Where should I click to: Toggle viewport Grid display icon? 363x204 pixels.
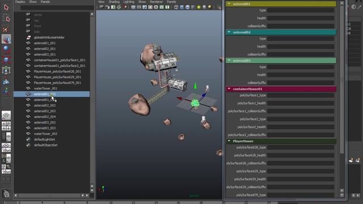133,7
